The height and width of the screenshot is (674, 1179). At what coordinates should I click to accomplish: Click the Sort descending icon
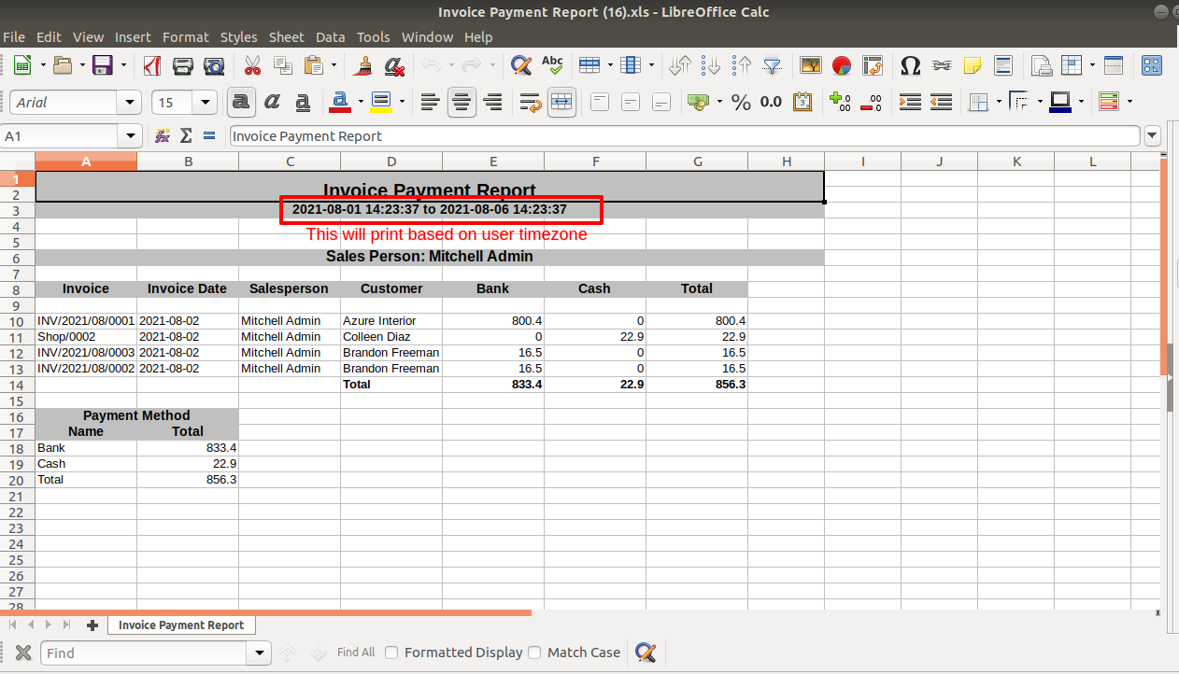[x=742, y=65]
